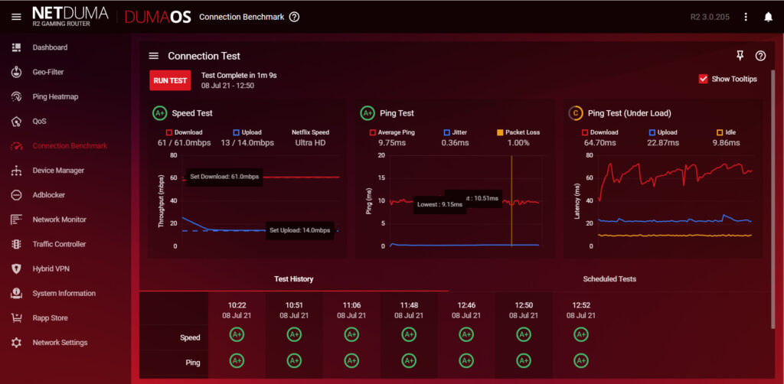Click the Dashboard sidebar icon
784x384 pixels.
(x=17, y=47)
